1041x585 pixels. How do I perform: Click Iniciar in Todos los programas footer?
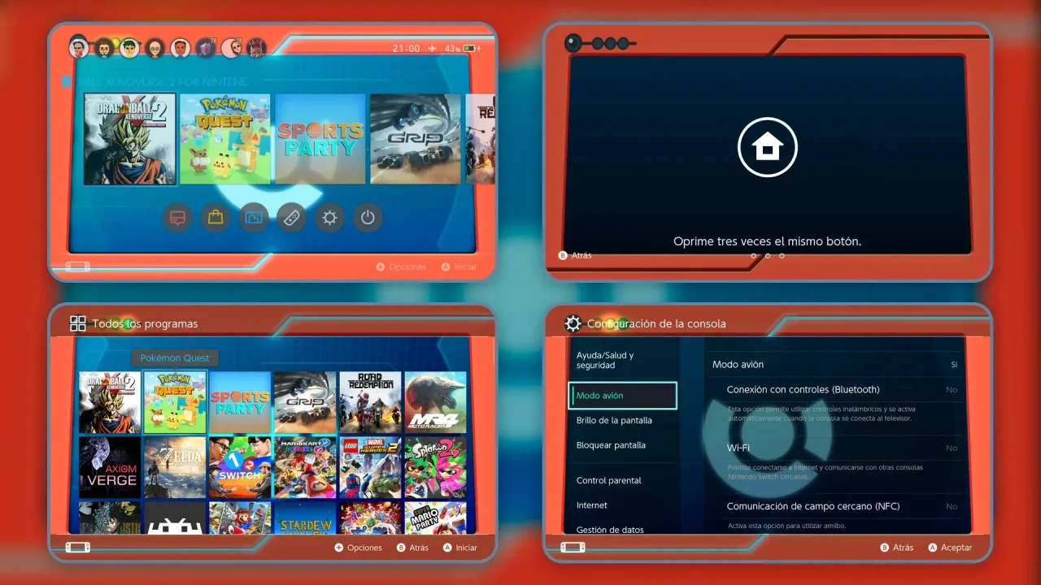pyautogui.click(x=460, y=548)
